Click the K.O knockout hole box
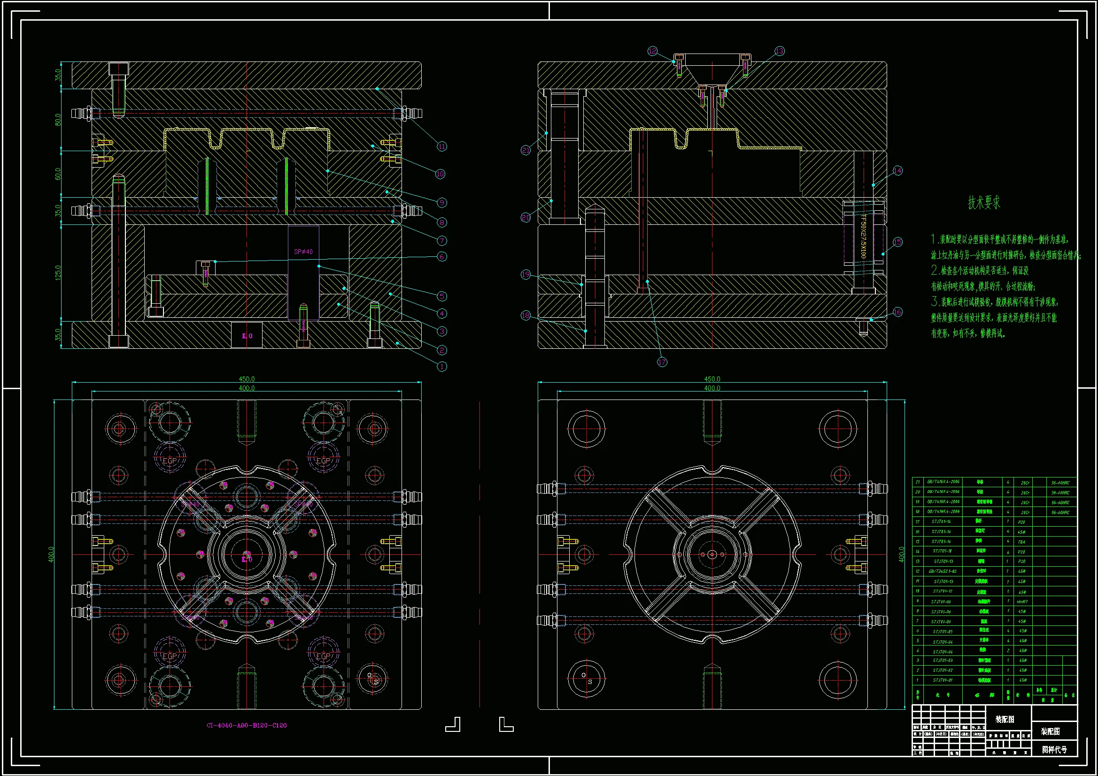1098x776 pixels. point(247,336)
